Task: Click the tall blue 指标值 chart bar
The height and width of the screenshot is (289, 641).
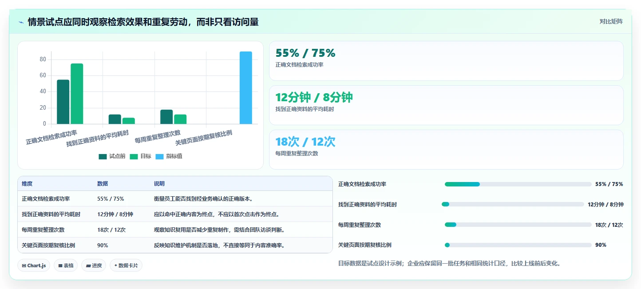Action: tap(246, 88)
